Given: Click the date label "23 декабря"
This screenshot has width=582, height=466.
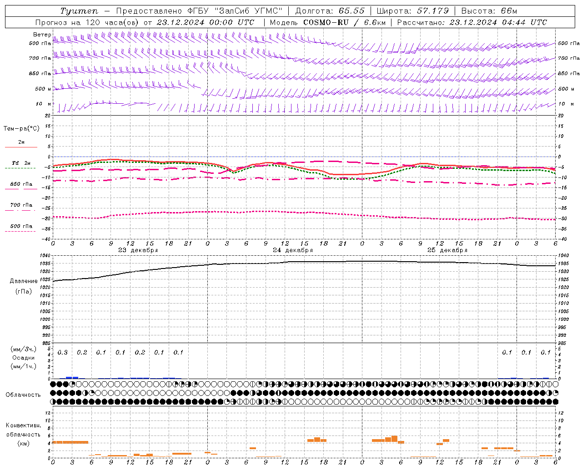Looking at the screenshot, I should (x=138, y=250).
